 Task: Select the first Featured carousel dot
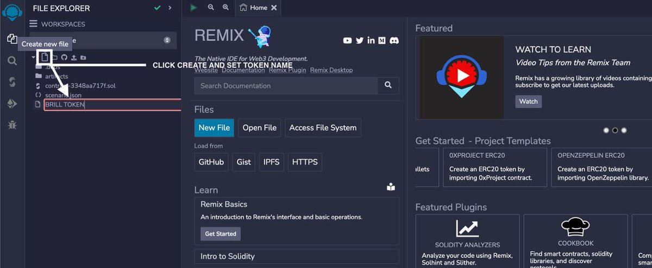pyautogui.click(x=606, y=130)
